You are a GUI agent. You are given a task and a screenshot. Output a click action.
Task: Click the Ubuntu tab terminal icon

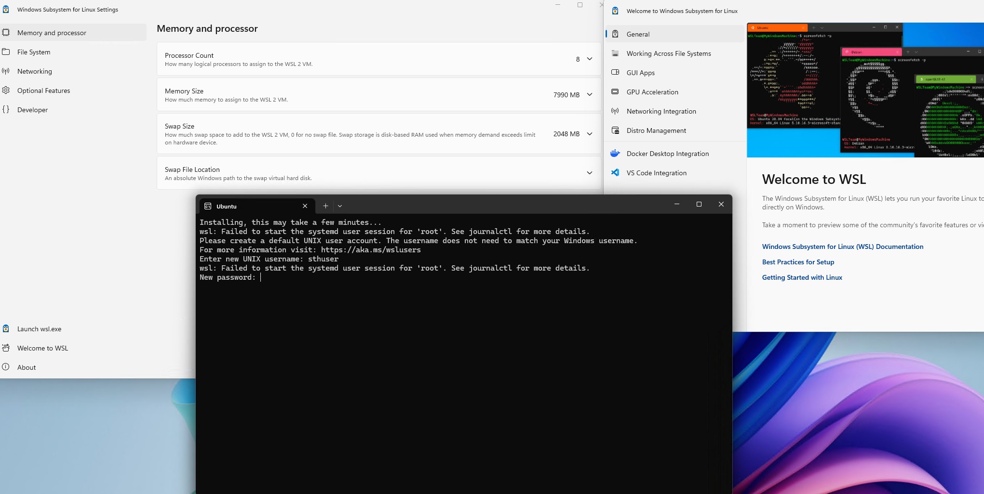click(208, 206)
